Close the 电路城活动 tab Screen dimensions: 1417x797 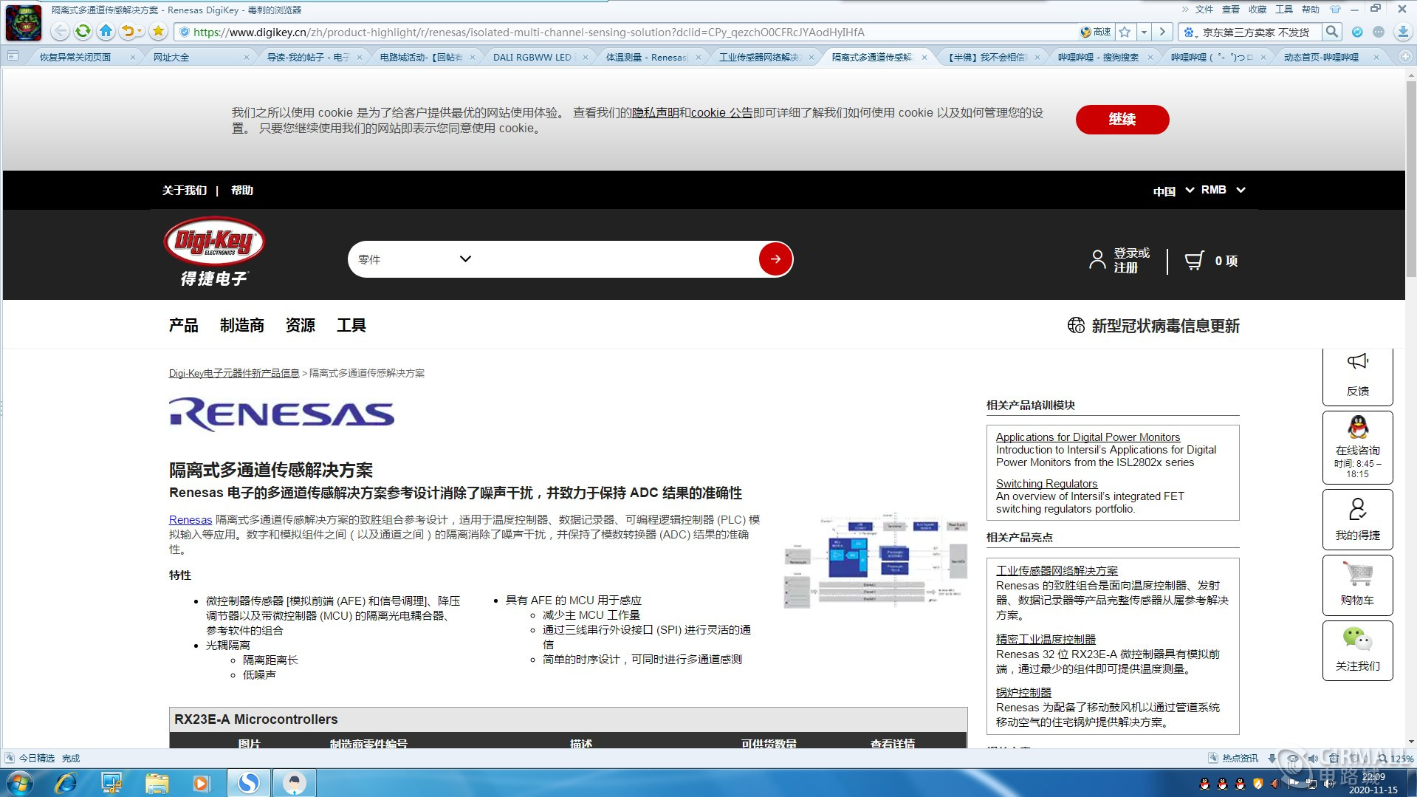[473, 57]
